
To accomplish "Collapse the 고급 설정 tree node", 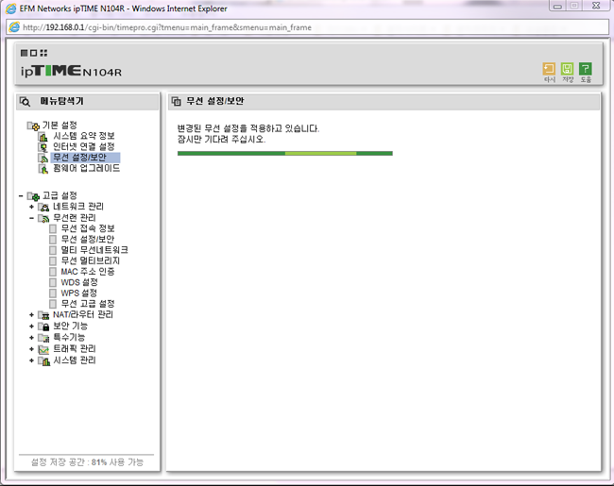I will click(21, 195).
